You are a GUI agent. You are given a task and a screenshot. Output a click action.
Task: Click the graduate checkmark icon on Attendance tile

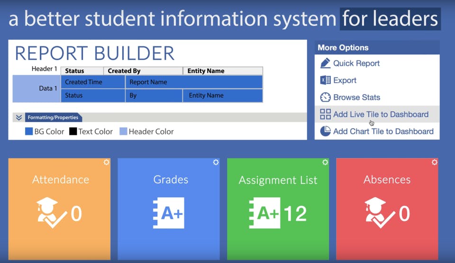point(52,213)
